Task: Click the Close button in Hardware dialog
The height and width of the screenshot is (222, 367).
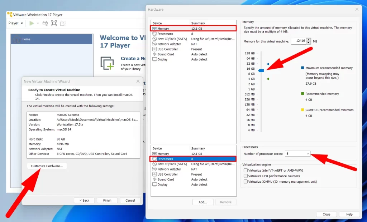Action: [x=326, y=214]
